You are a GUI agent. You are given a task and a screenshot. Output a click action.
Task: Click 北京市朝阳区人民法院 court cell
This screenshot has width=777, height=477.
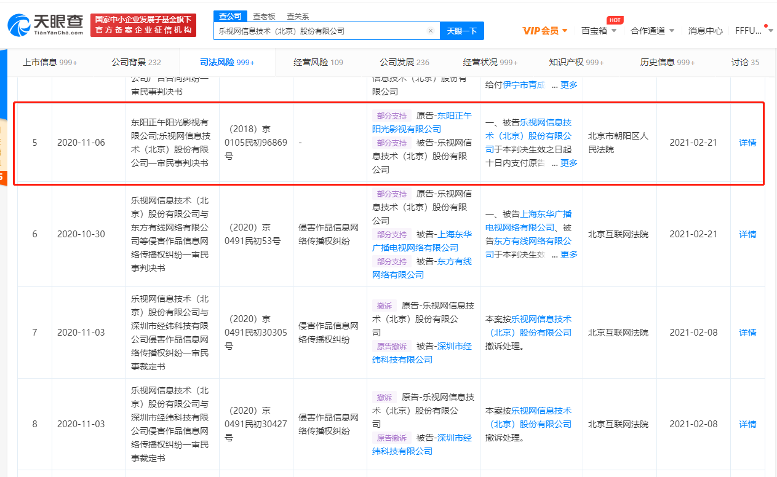pos(618,143)
